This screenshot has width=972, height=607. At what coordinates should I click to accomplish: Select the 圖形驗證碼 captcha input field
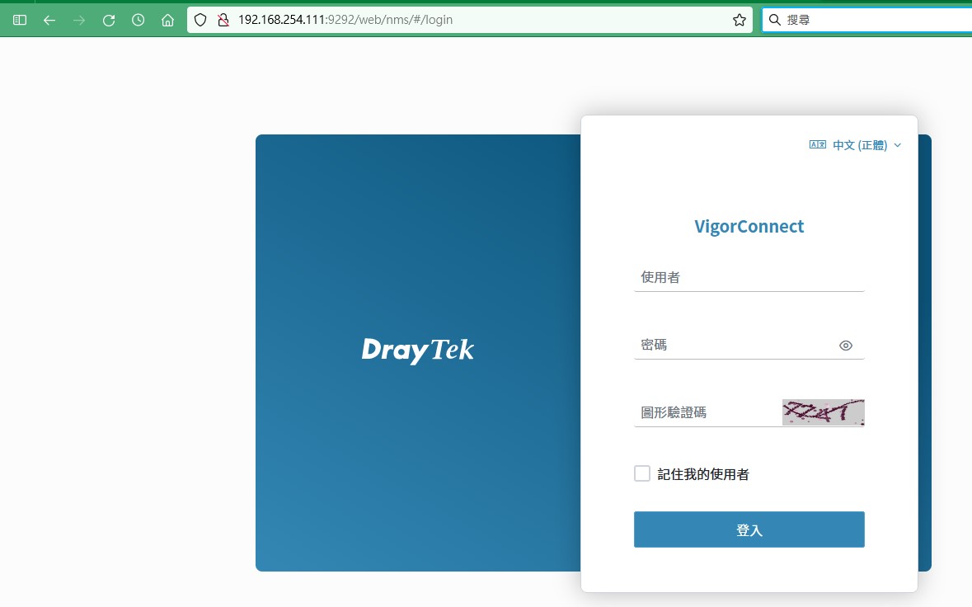click(x=707, y=412)
